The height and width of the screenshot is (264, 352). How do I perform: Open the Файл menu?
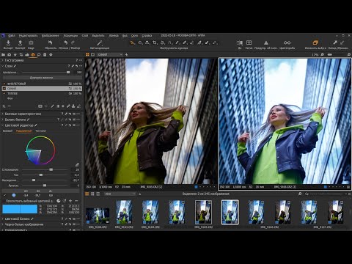click(12, 35)
